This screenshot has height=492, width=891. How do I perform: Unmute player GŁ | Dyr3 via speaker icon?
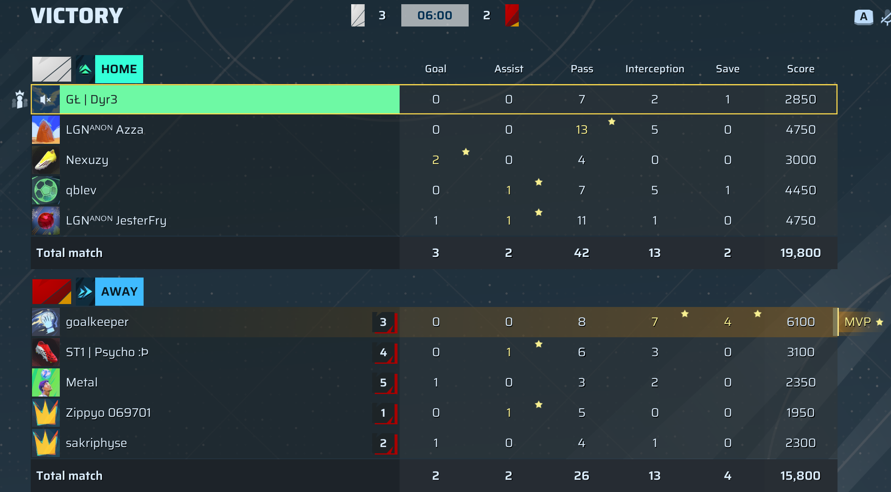click(x=45, y=100)
